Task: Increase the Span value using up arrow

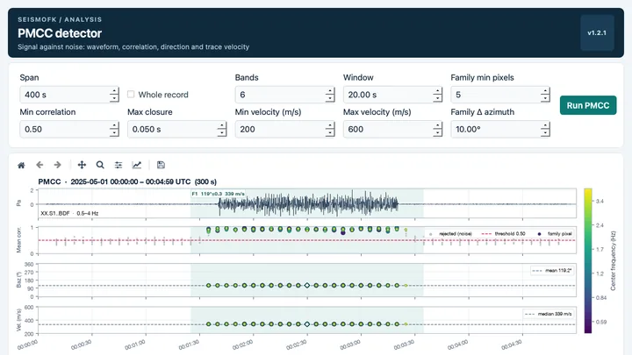Action: tap(114, 91)
